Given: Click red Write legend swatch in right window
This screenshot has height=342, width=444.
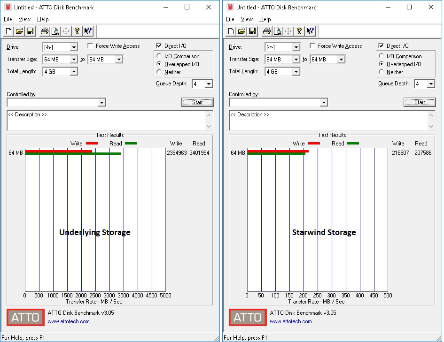Looking at the screenshot, I should pos(314,143).
